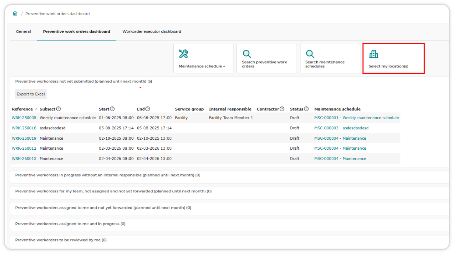Open the MSC-000004 link in the WRK-260012 row

point(340,148)
